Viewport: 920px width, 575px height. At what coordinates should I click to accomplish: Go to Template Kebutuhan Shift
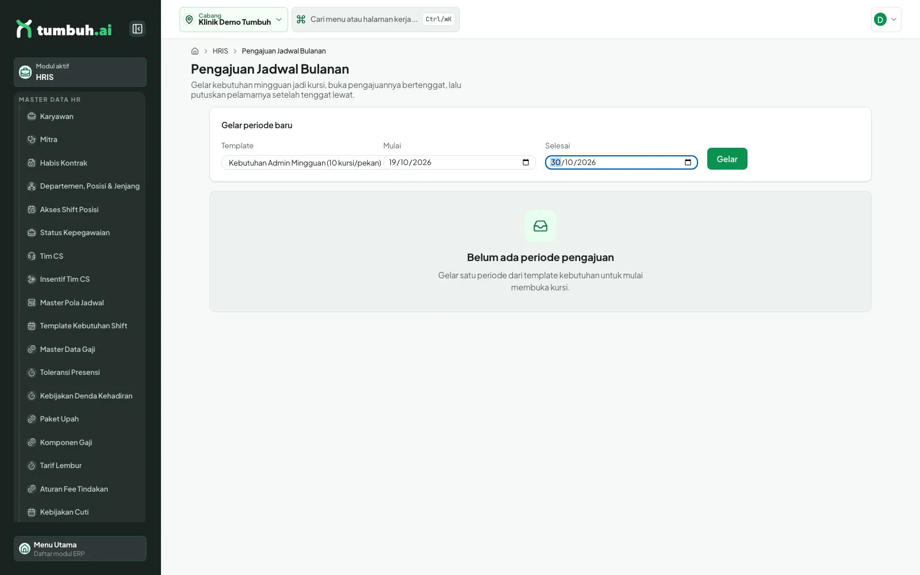coord(83,326)
